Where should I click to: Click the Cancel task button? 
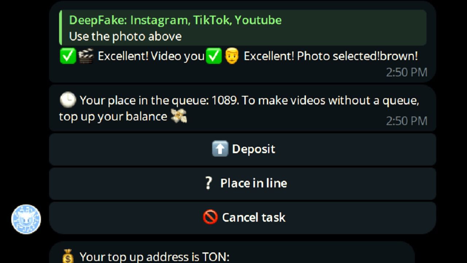coord(243,218)
